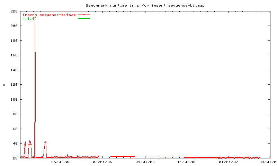Click the y-axis value 60
The width and height of the screenshot is (277, 166).
(15, 129)
